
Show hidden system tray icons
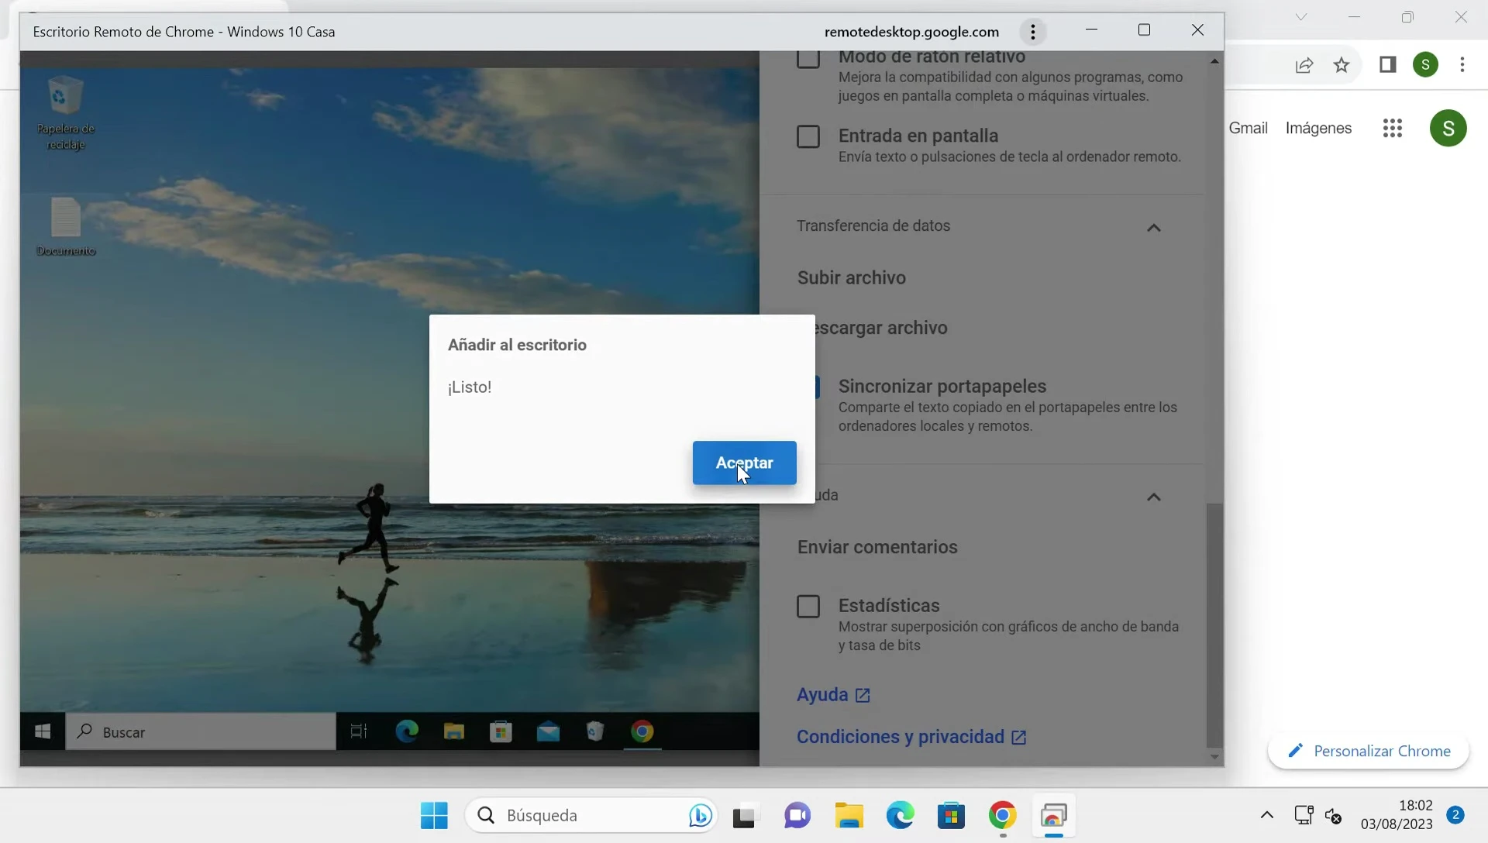click(1267, 815)
